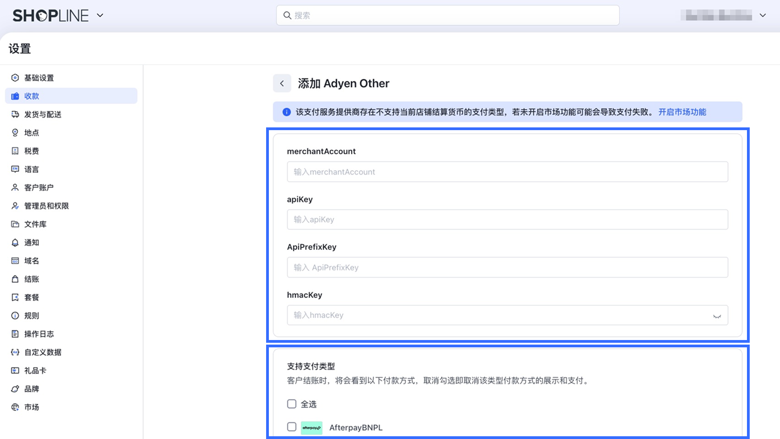Viewport: 780px width, 439px height.
Task: Click the afterpay logo next to AfterpayBNPL
Action: (312, 428)
